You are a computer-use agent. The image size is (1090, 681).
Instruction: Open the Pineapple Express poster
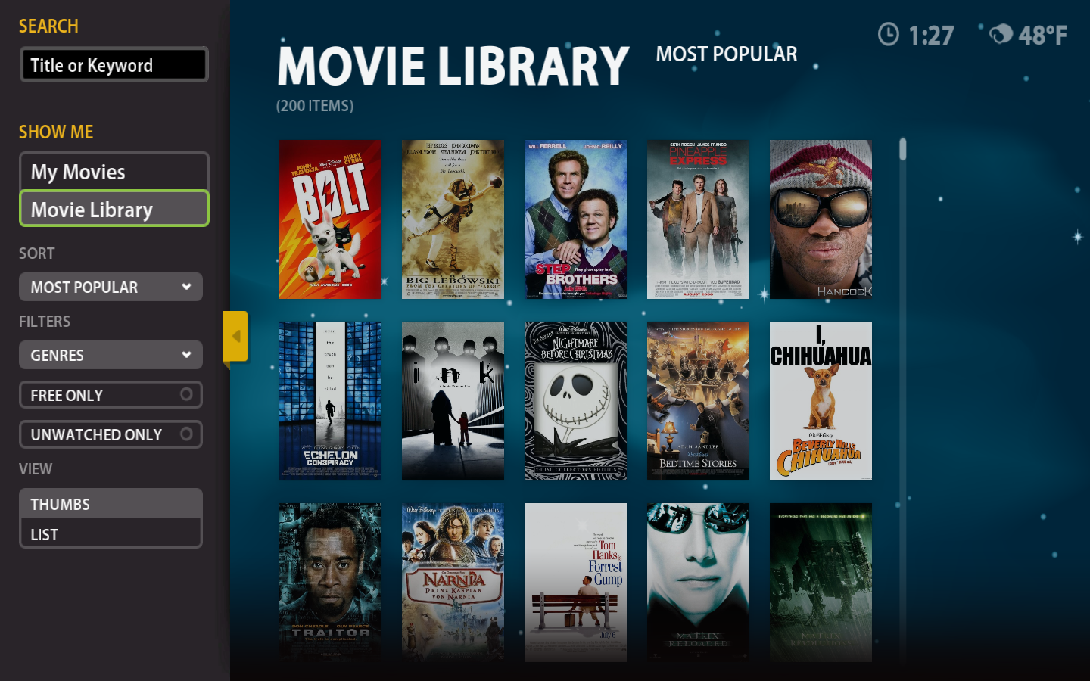(698, 219)
